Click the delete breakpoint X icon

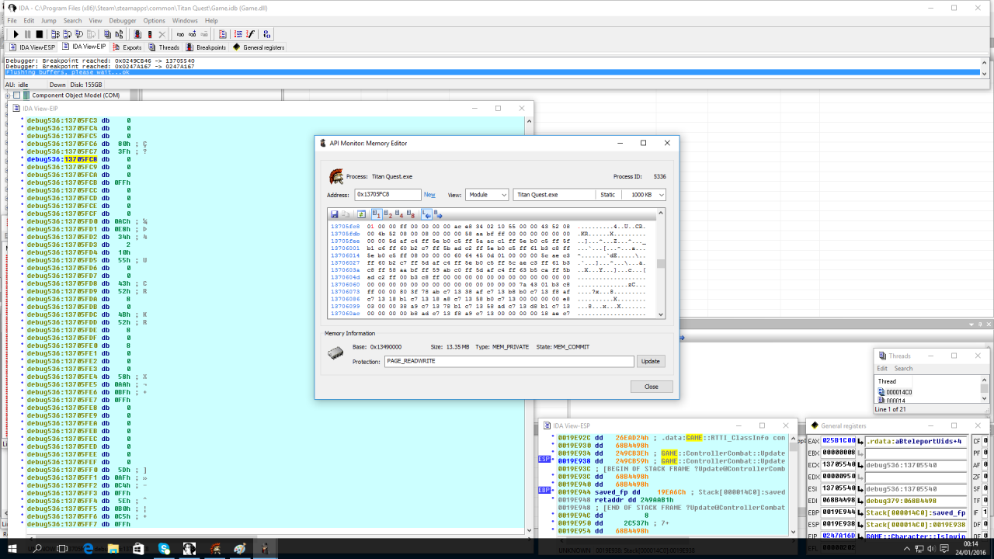click(x=162, y=34)
